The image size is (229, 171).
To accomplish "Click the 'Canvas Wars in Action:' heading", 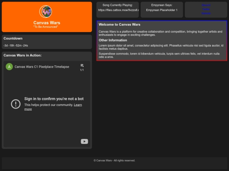I will coord(22,55).
